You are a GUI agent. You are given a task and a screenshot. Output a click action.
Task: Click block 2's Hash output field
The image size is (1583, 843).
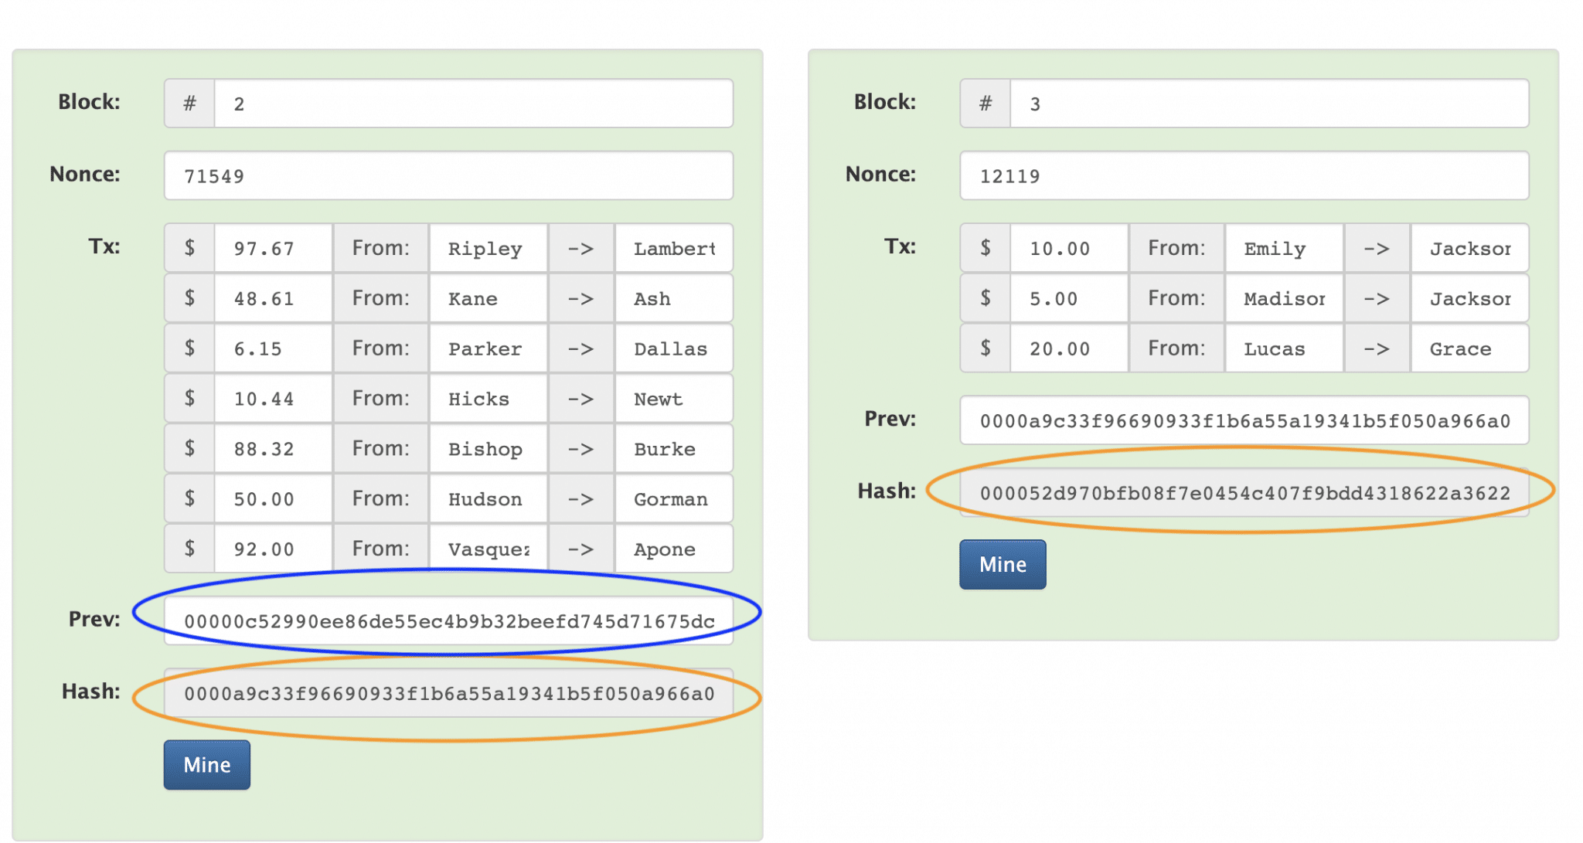tap(448, 693)
